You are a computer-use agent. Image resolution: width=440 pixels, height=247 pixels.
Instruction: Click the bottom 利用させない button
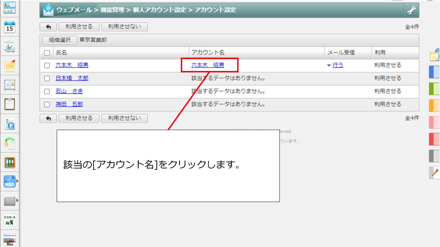124,118
